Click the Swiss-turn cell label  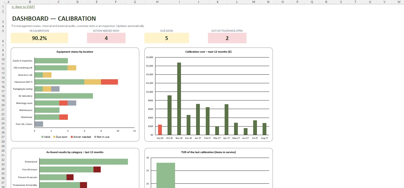pyautogui.click(x=25, y=75)
